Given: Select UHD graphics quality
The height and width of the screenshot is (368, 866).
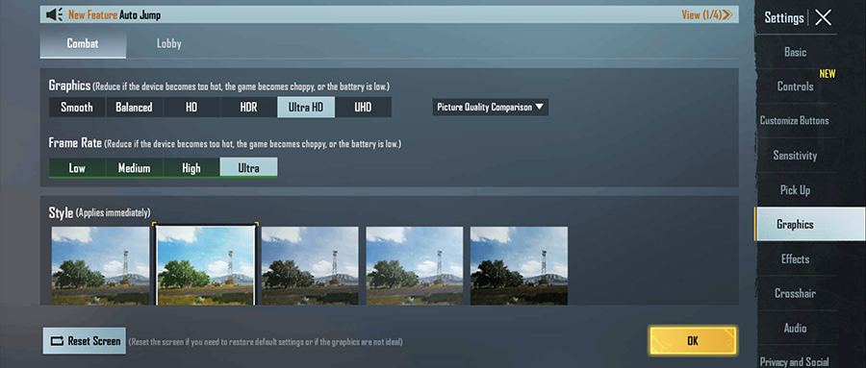Looking at the screenshot, I should pyautogui.click(x=363, y=107).
